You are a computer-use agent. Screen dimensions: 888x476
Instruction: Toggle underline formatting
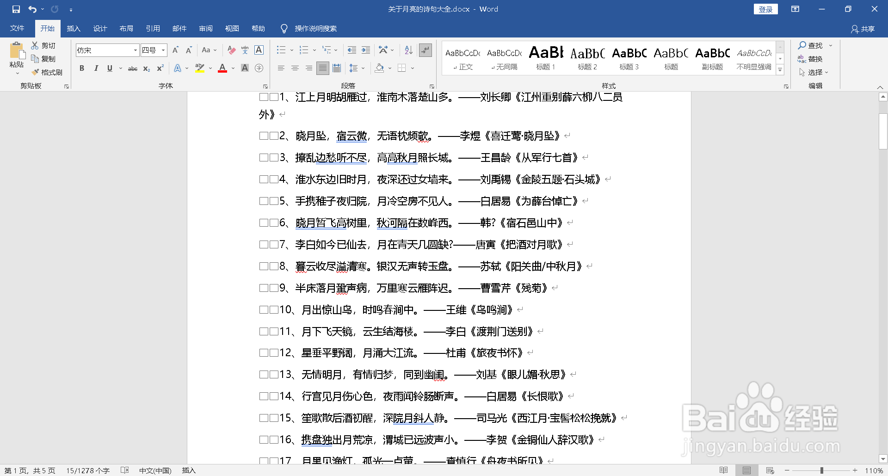(110, 68)
